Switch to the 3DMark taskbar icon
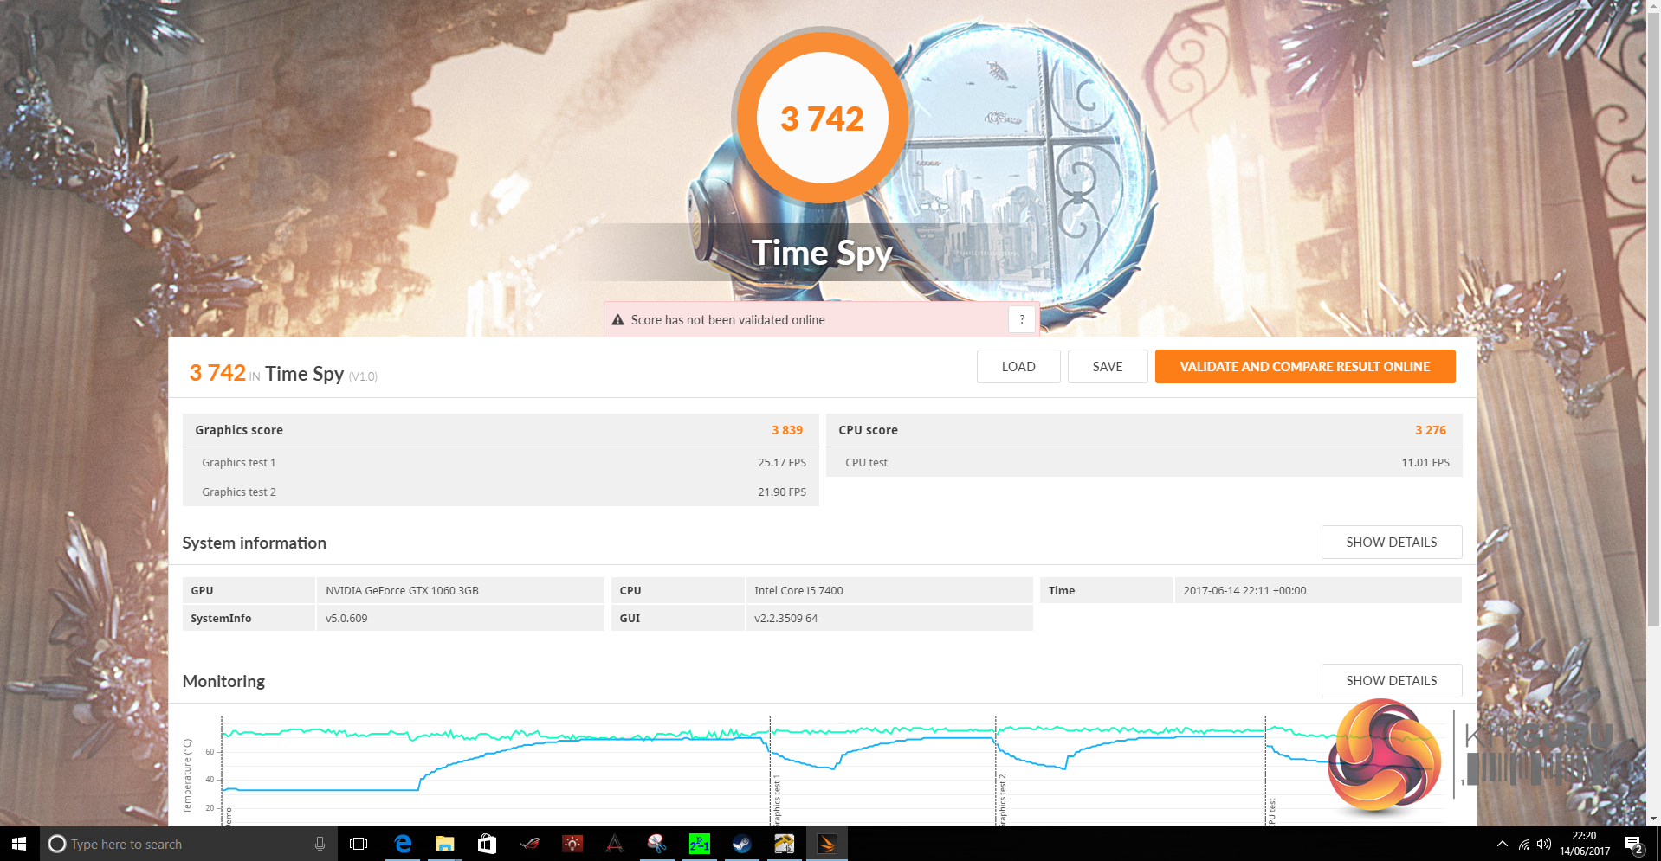Image resolution: width=1661 pixels, height=861 pixels. (826, 844)
